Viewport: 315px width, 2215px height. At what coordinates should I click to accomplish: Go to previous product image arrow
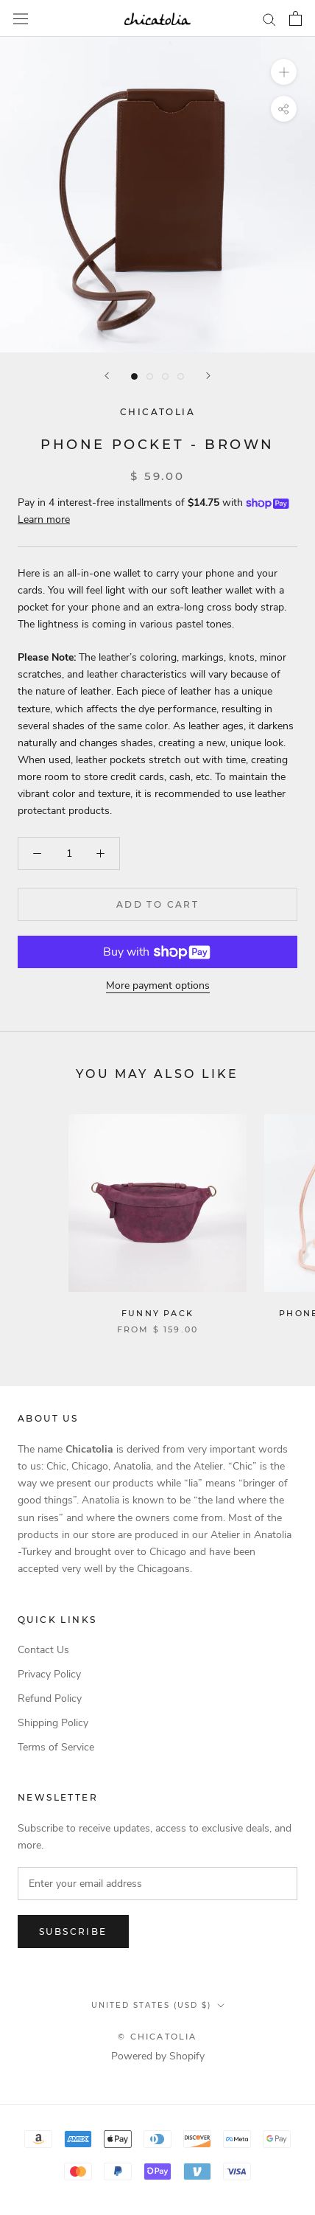pos(107,376)
